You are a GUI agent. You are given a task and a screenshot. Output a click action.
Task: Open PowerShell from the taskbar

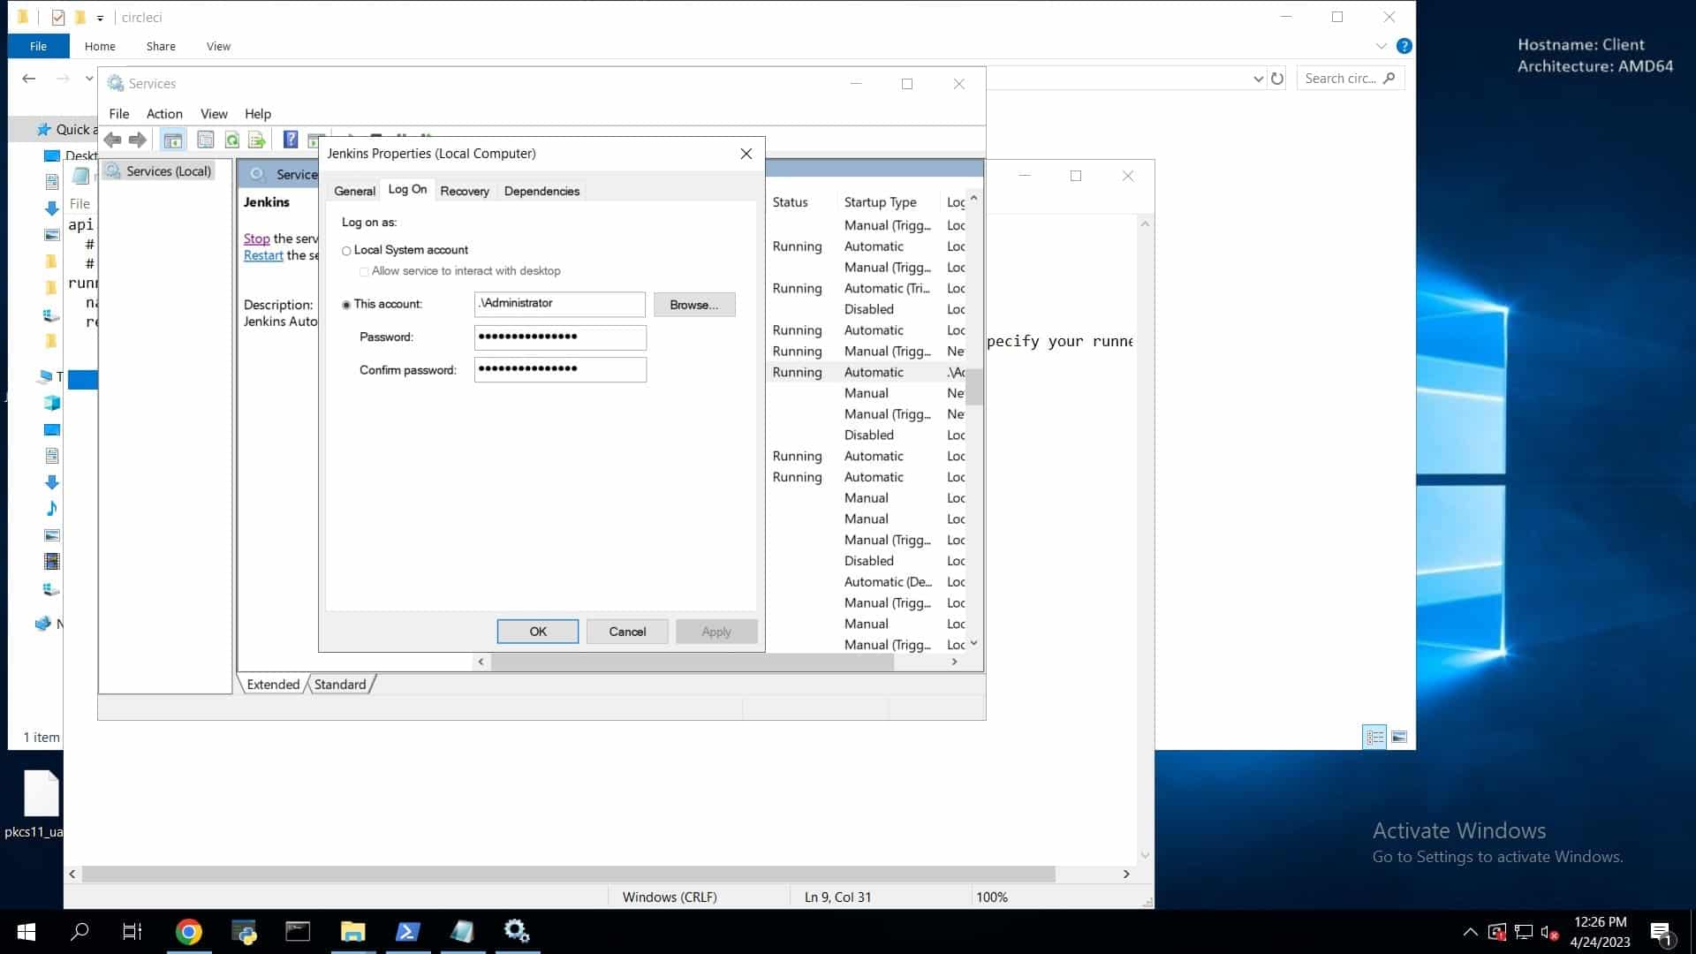click(407, 931)
